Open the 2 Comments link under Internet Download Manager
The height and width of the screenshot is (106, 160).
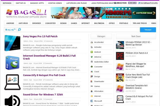tap(47, 63)
